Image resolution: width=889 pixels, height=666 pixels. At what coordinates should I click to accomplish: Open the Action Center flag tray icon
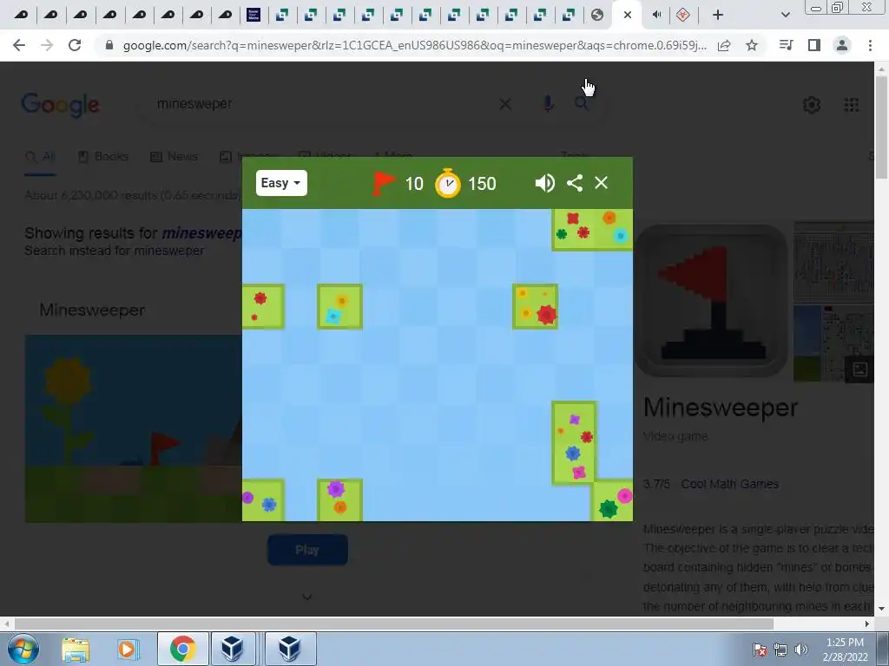760,650
